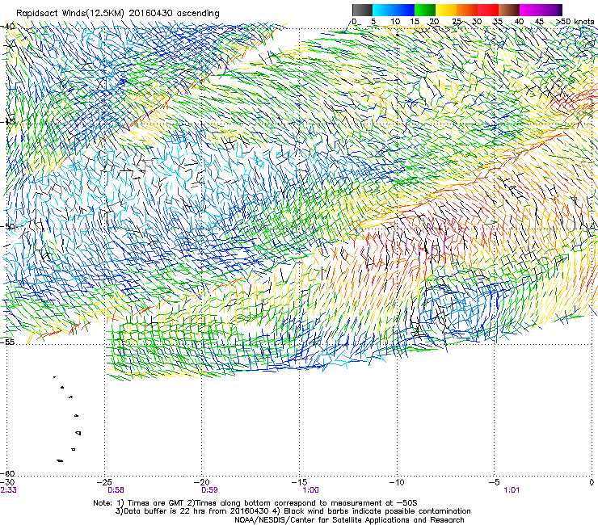Select the purple time label "0:59"
Screen dimensions: 598x525
click(x=209, y=490)
